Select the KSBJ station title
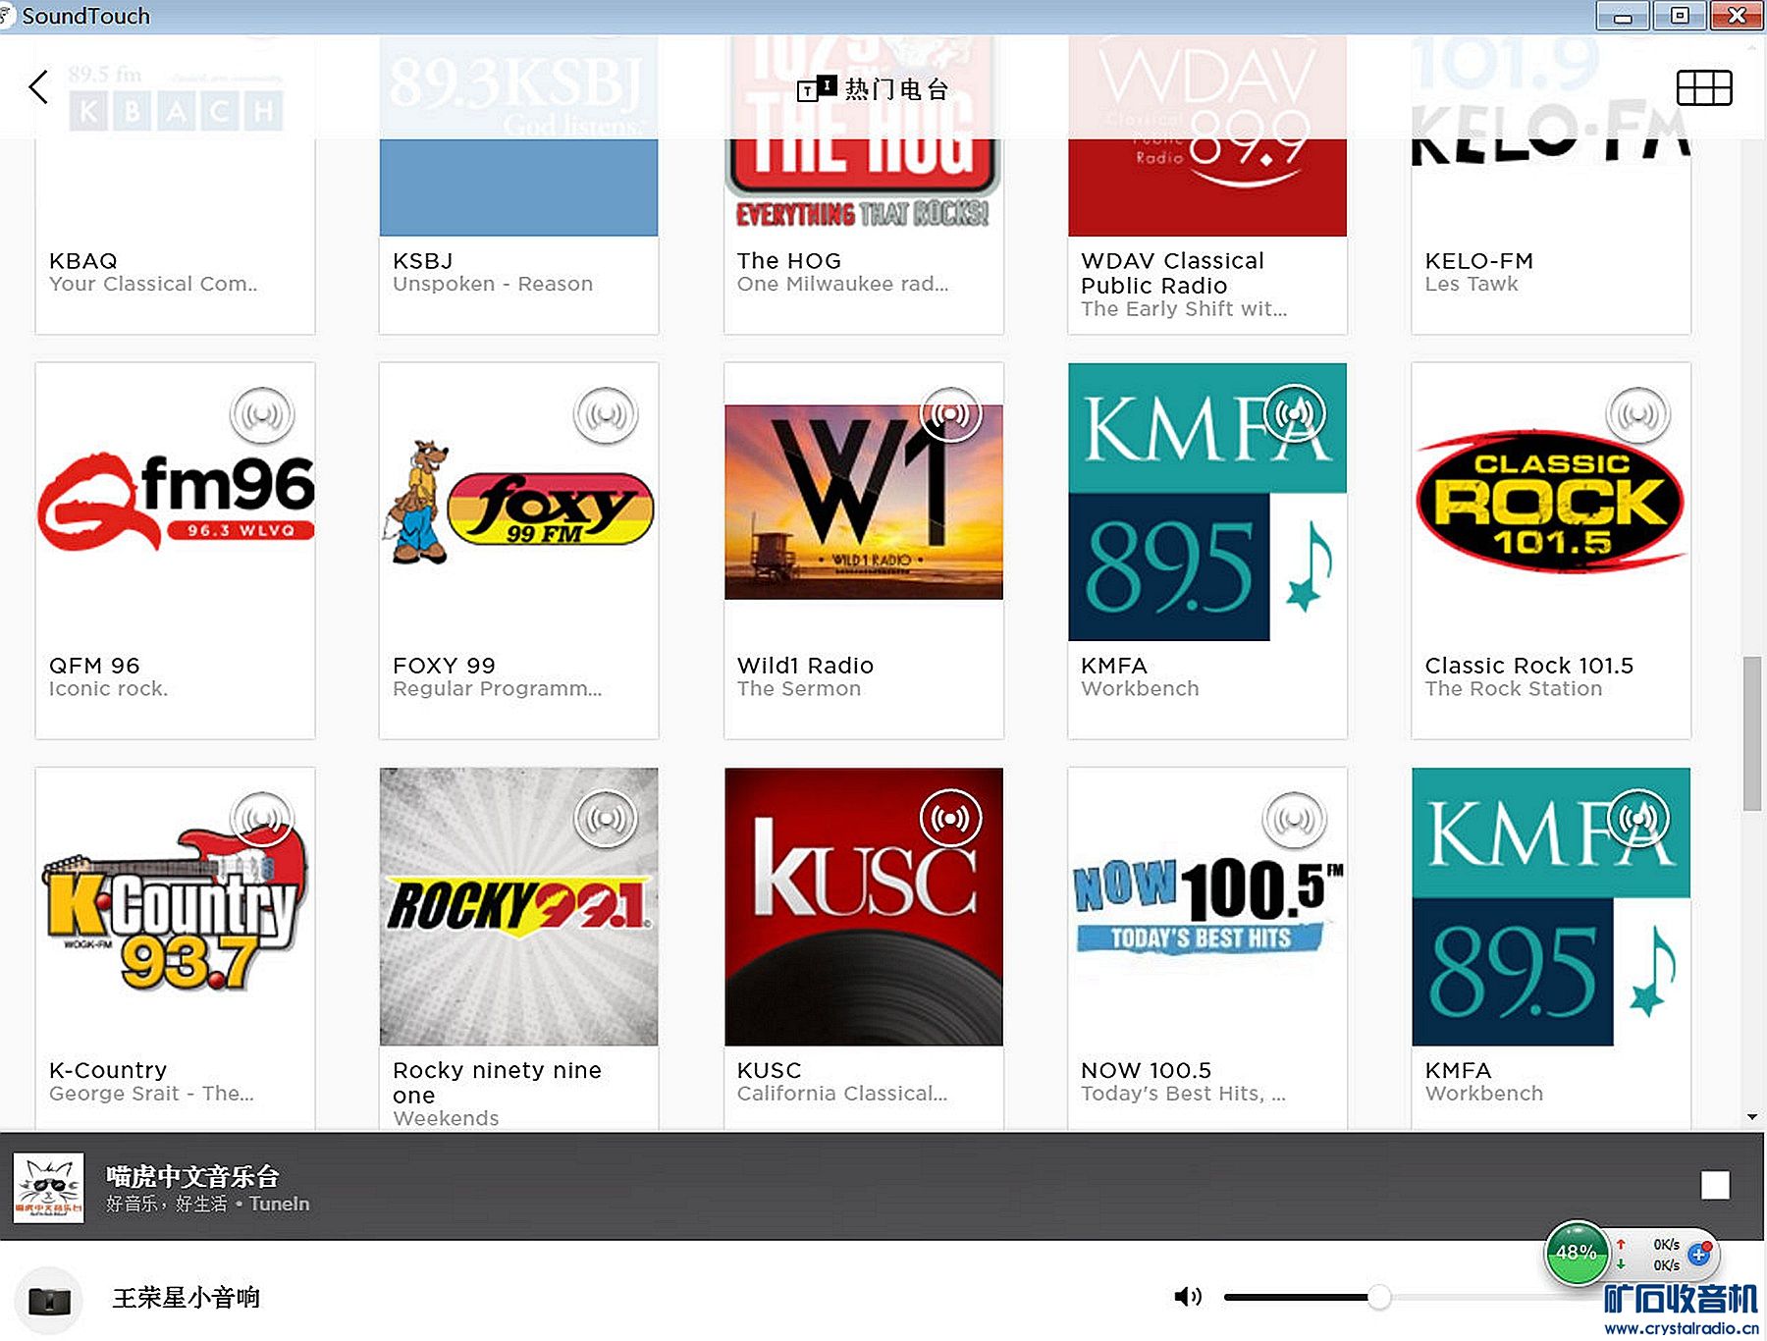1767x1341 pixels. [x=423, y=261]
